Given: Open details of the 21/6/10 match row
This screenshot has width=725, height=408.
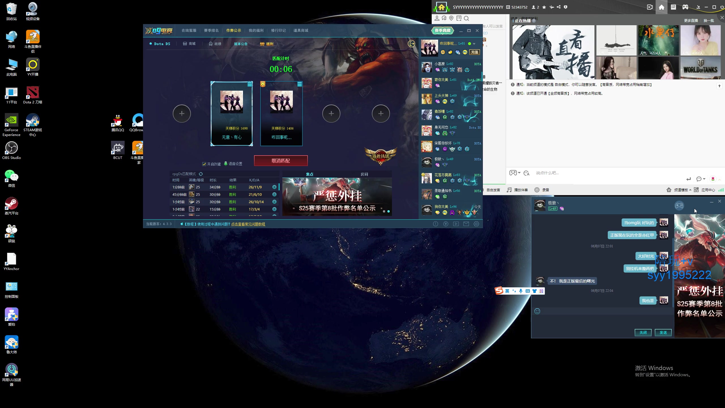Looking at the screenshot, I should (x=274, y=194).
